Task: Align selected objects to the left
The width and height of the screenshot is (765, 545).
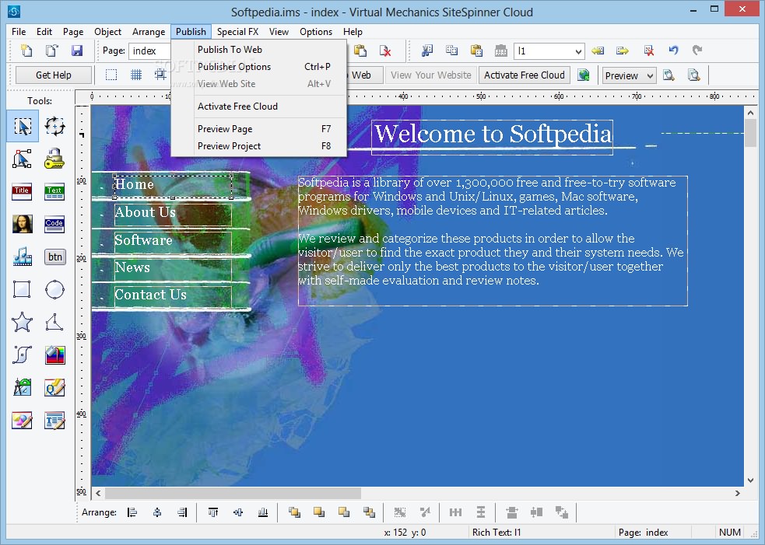Action: tap(132, 512)
